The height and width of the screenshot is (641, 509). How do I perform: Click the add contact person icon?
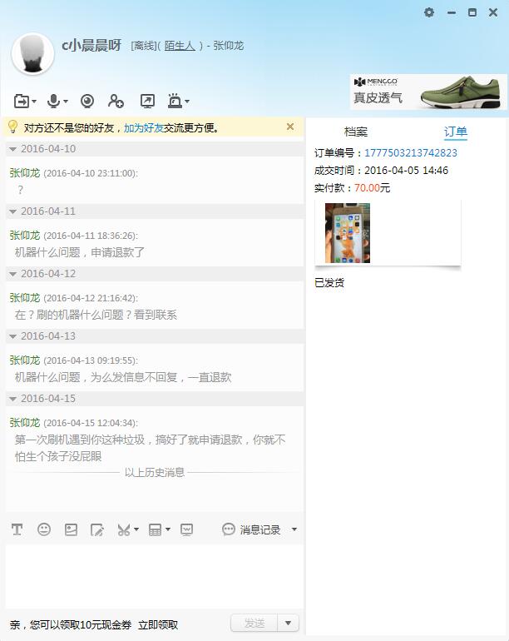click(116, 101)
